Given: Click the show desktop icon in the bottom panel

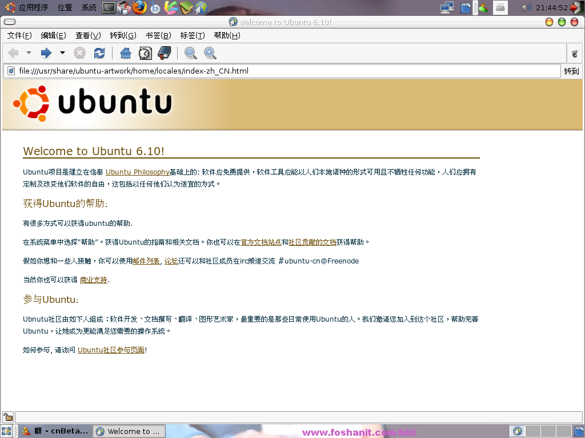Looking at the screenshot, I should (6, 431).
